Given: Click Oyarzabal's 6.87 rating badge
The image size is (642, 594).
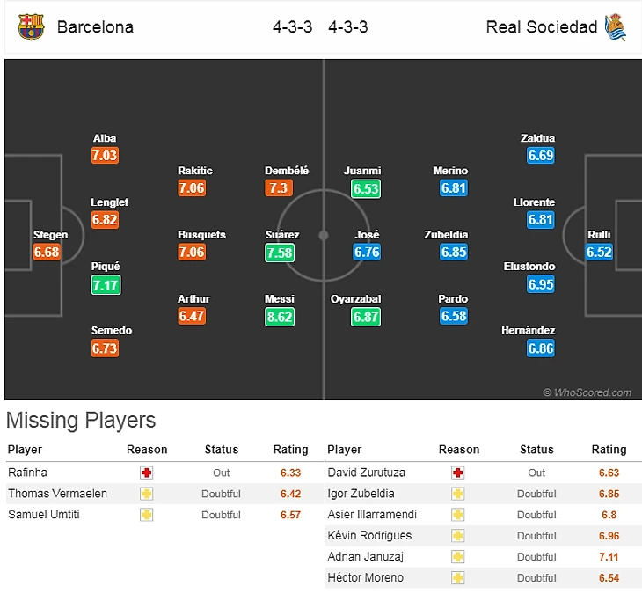Looking at the screenshot, I should point(366,317).
